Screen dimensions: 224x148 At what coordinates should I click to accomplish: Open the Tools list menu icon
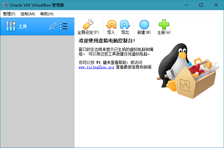pyautogui.click(x=63, y=27)
